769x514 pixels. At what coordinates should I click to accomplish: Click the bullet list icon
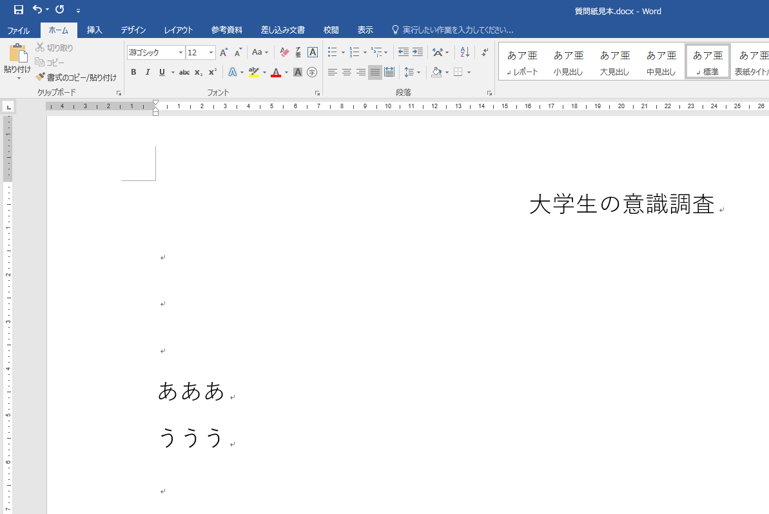coord(332,52)
